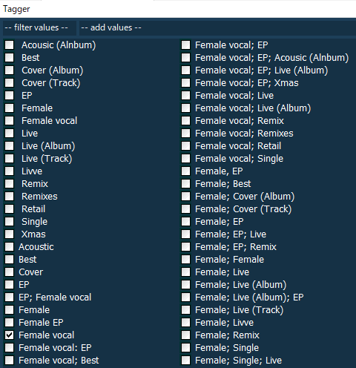Tick 'Female vocal; EP; Acousic (Alnbum)' checkbox
Screen dimensions: 356x368
185,57
